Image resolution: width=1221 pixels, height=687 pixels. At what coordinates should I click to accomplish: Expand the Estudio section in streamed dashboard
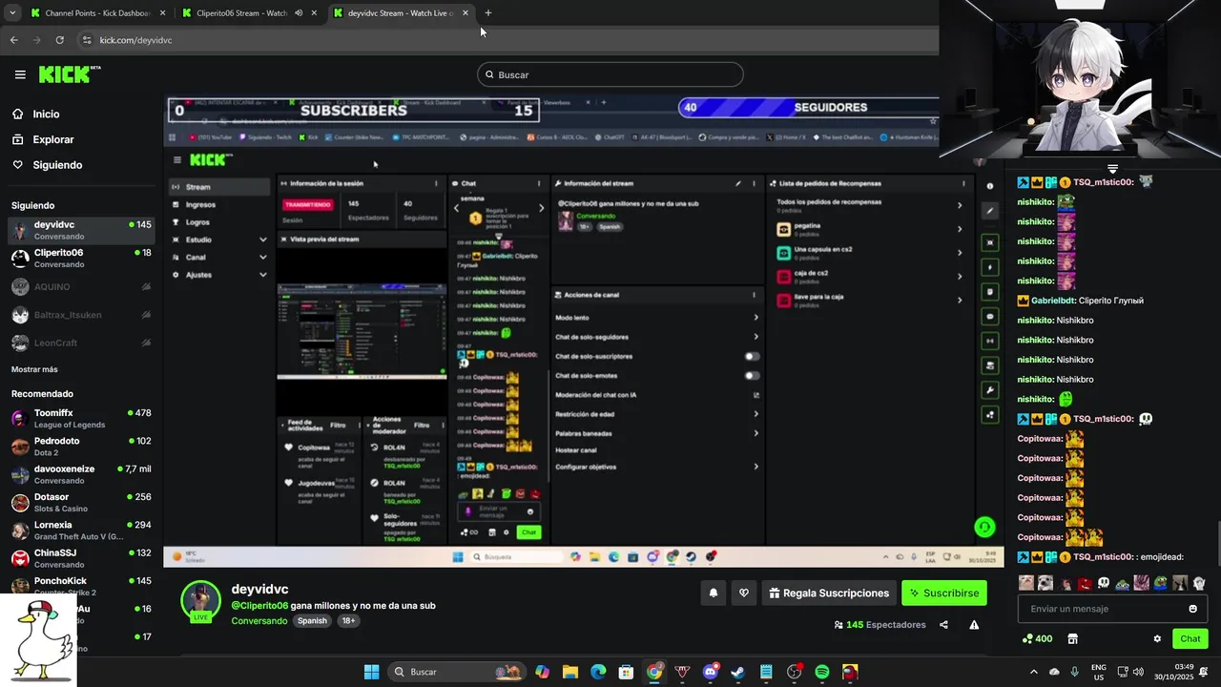(x=263, y=239)
